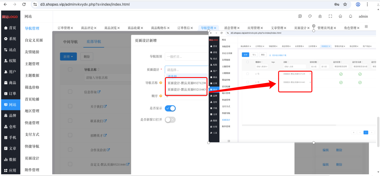380x176 pixels.
Task: Click the browser reload icon
Action: 24,4
